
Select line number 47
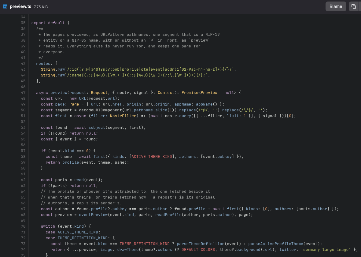click(23, 92)
